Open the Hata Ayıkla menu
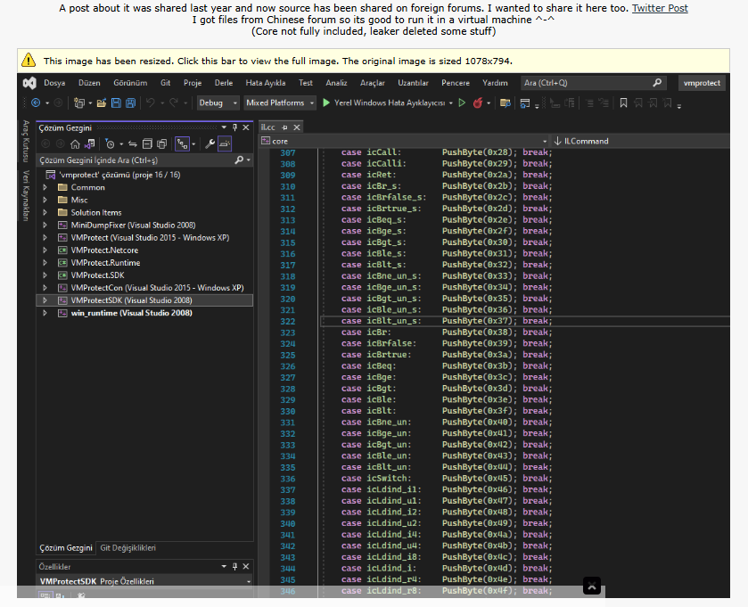The width and height of the screenshot is (748, 607). (x=266, y=83)
